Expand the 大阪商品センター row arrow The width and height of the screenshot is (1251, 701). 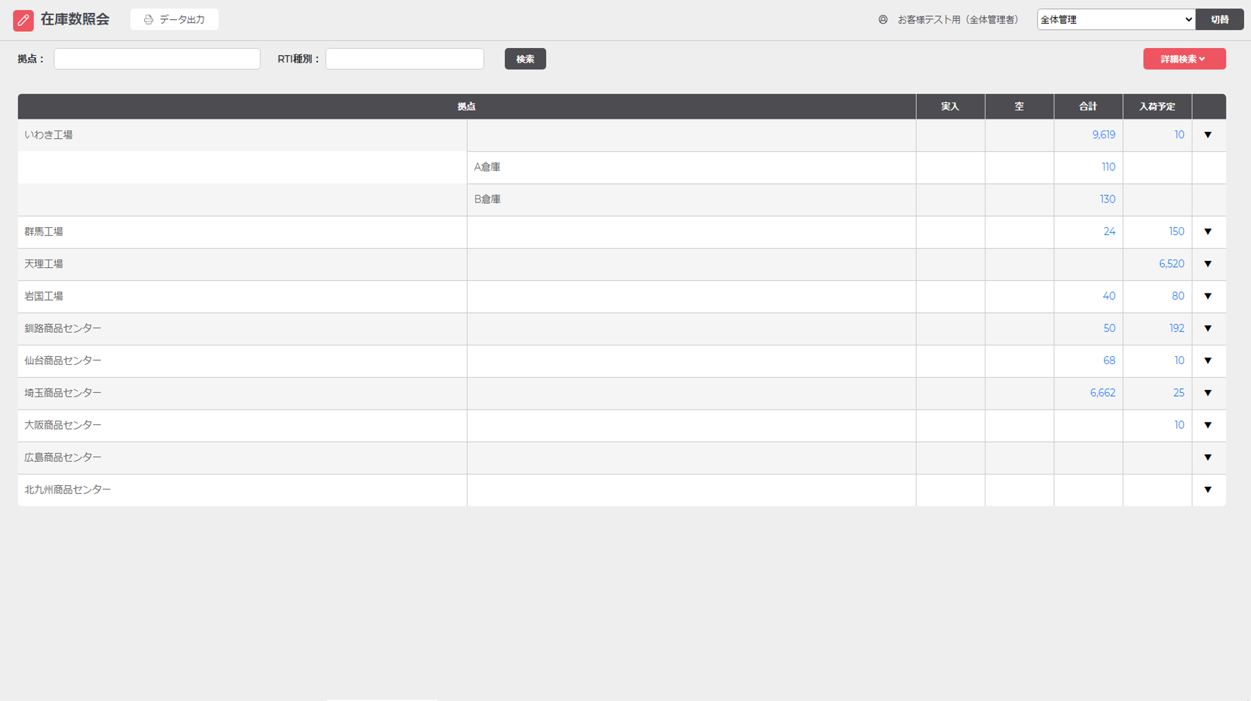coord(1208,425)
